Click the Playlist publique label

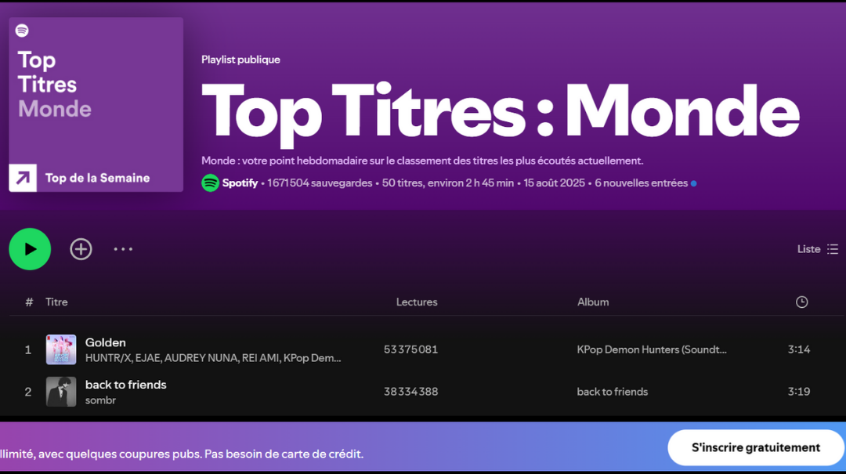240,60
